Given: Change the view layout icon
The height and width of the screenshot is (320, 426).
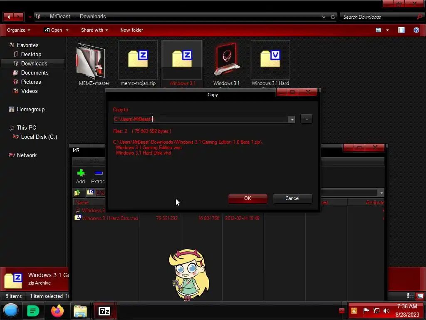Looking at the screenshot, I should point(379,30).
